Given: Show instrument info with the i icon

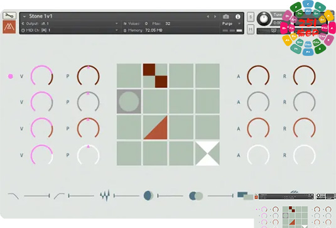Looking at the screenshot, I should (x=237, y=16).
